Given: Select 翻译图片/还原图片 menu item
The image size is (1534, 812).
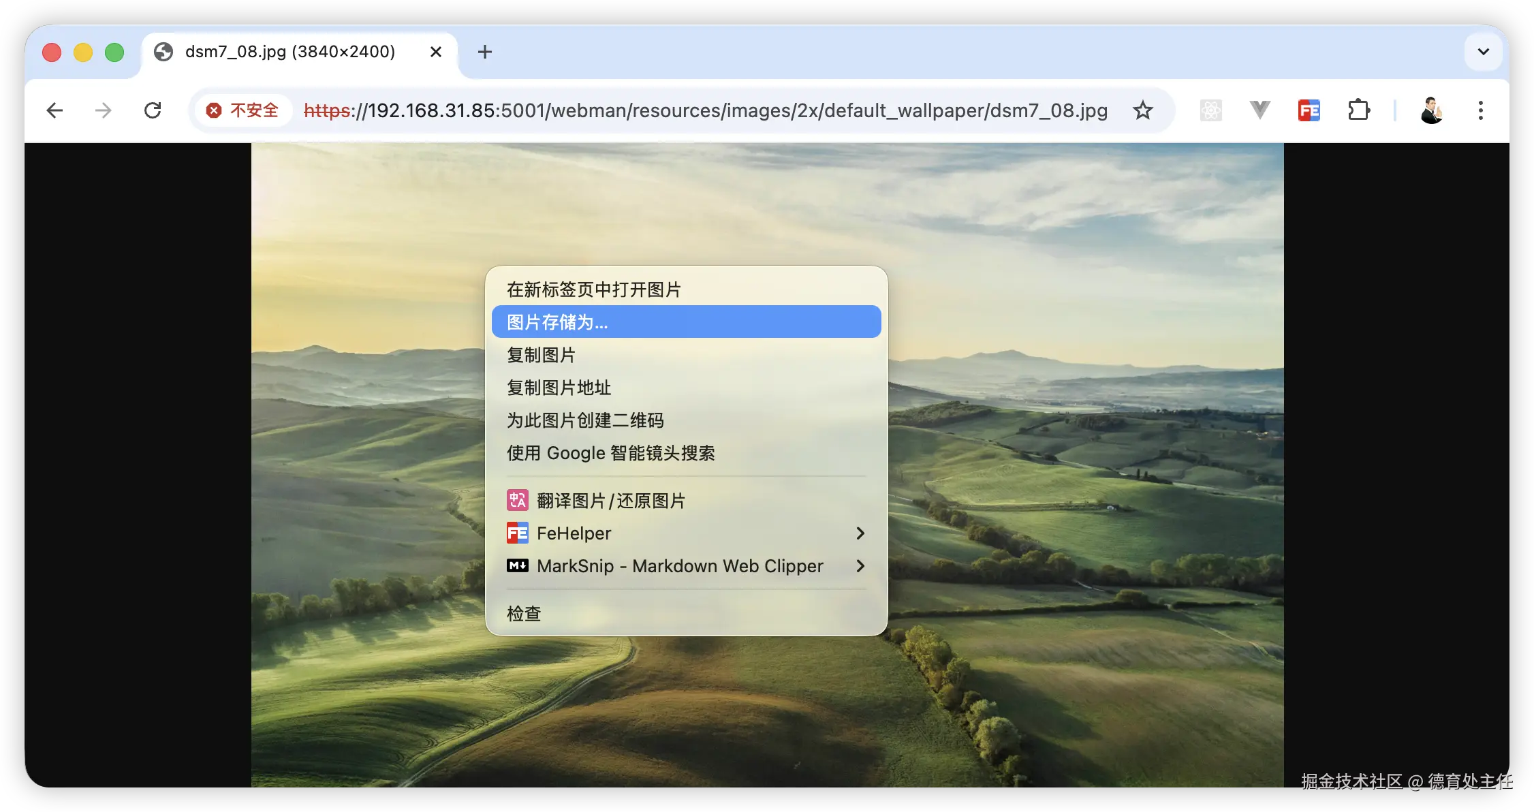Looking at the screenshot, I should click(x=610, y=501).
